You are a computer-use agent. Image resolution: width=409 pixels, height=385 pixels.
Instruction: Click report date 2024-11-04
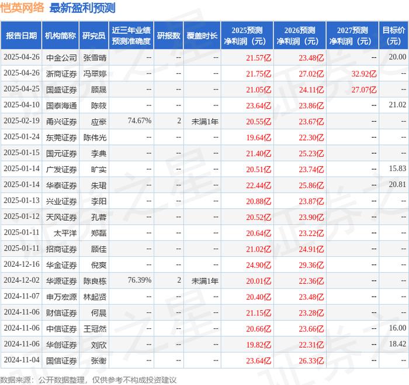pos(22,360)
